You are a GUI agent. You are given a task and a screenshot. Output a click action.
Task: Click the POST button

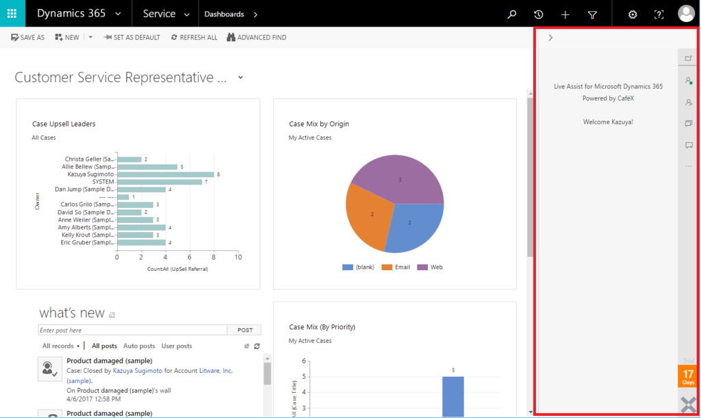[x=244, y=330]
